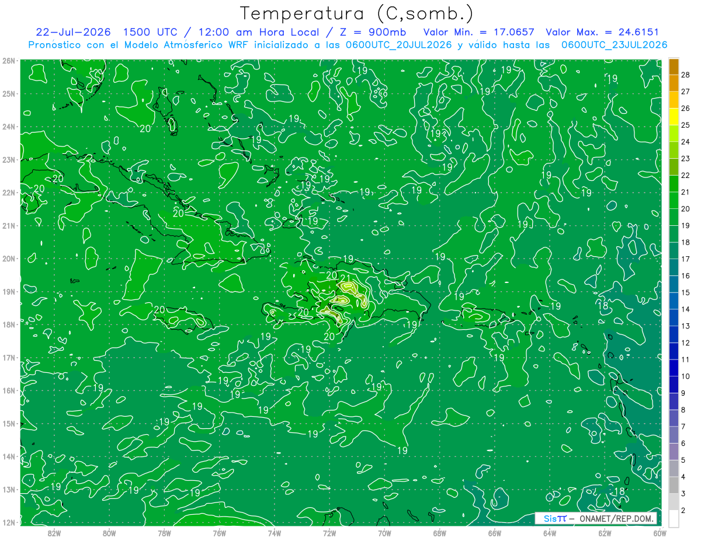Click the 'Temperatura (C,somb.)' chart title
This screenshot has height=541, width=701.
pos(357,14)
